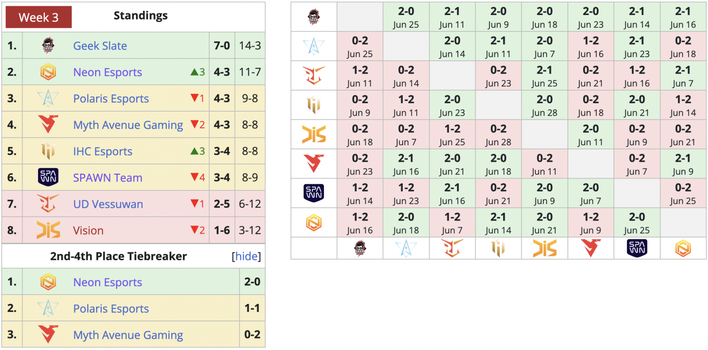708x350 pixels.
Task: Click Neon Esports logo in standings table
Action: point(48,72)
